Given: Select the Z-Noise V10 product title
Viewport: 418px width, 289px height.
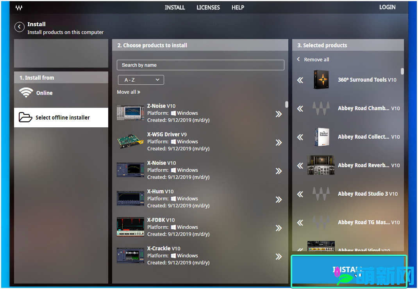Looking at the screenshot, I should [x=161, y=106].
